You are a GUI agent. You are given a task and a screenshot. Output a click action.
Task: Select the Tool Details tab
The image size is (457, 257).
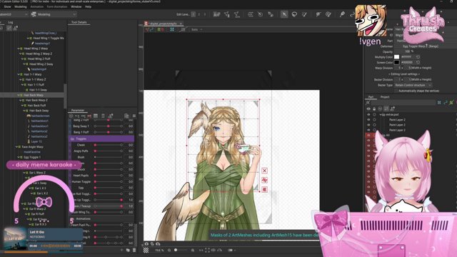[79, 22]
